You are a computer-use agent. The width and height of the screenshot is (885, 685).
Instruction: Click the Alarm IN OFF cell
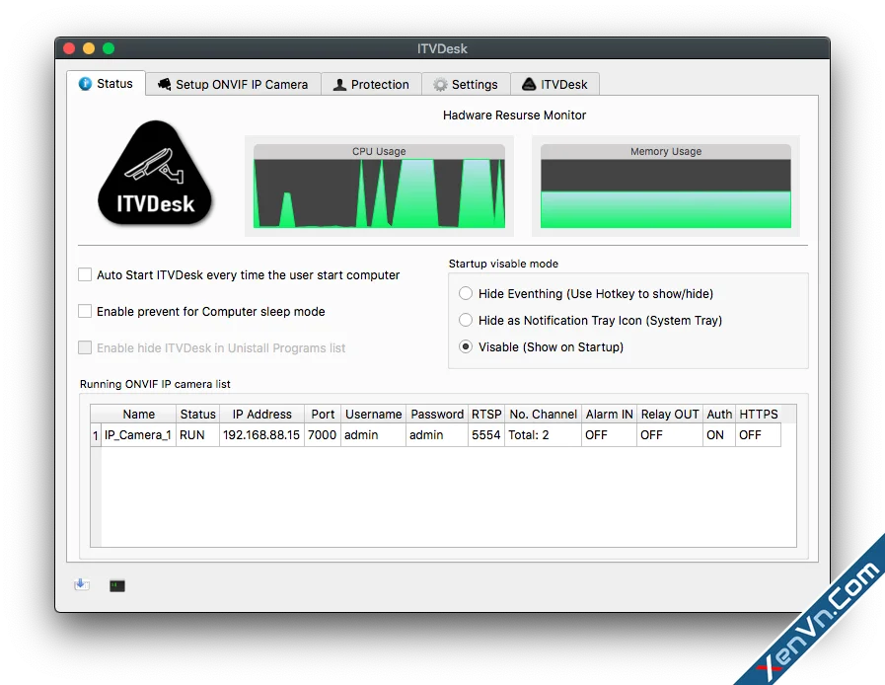[x=609, y=435]
